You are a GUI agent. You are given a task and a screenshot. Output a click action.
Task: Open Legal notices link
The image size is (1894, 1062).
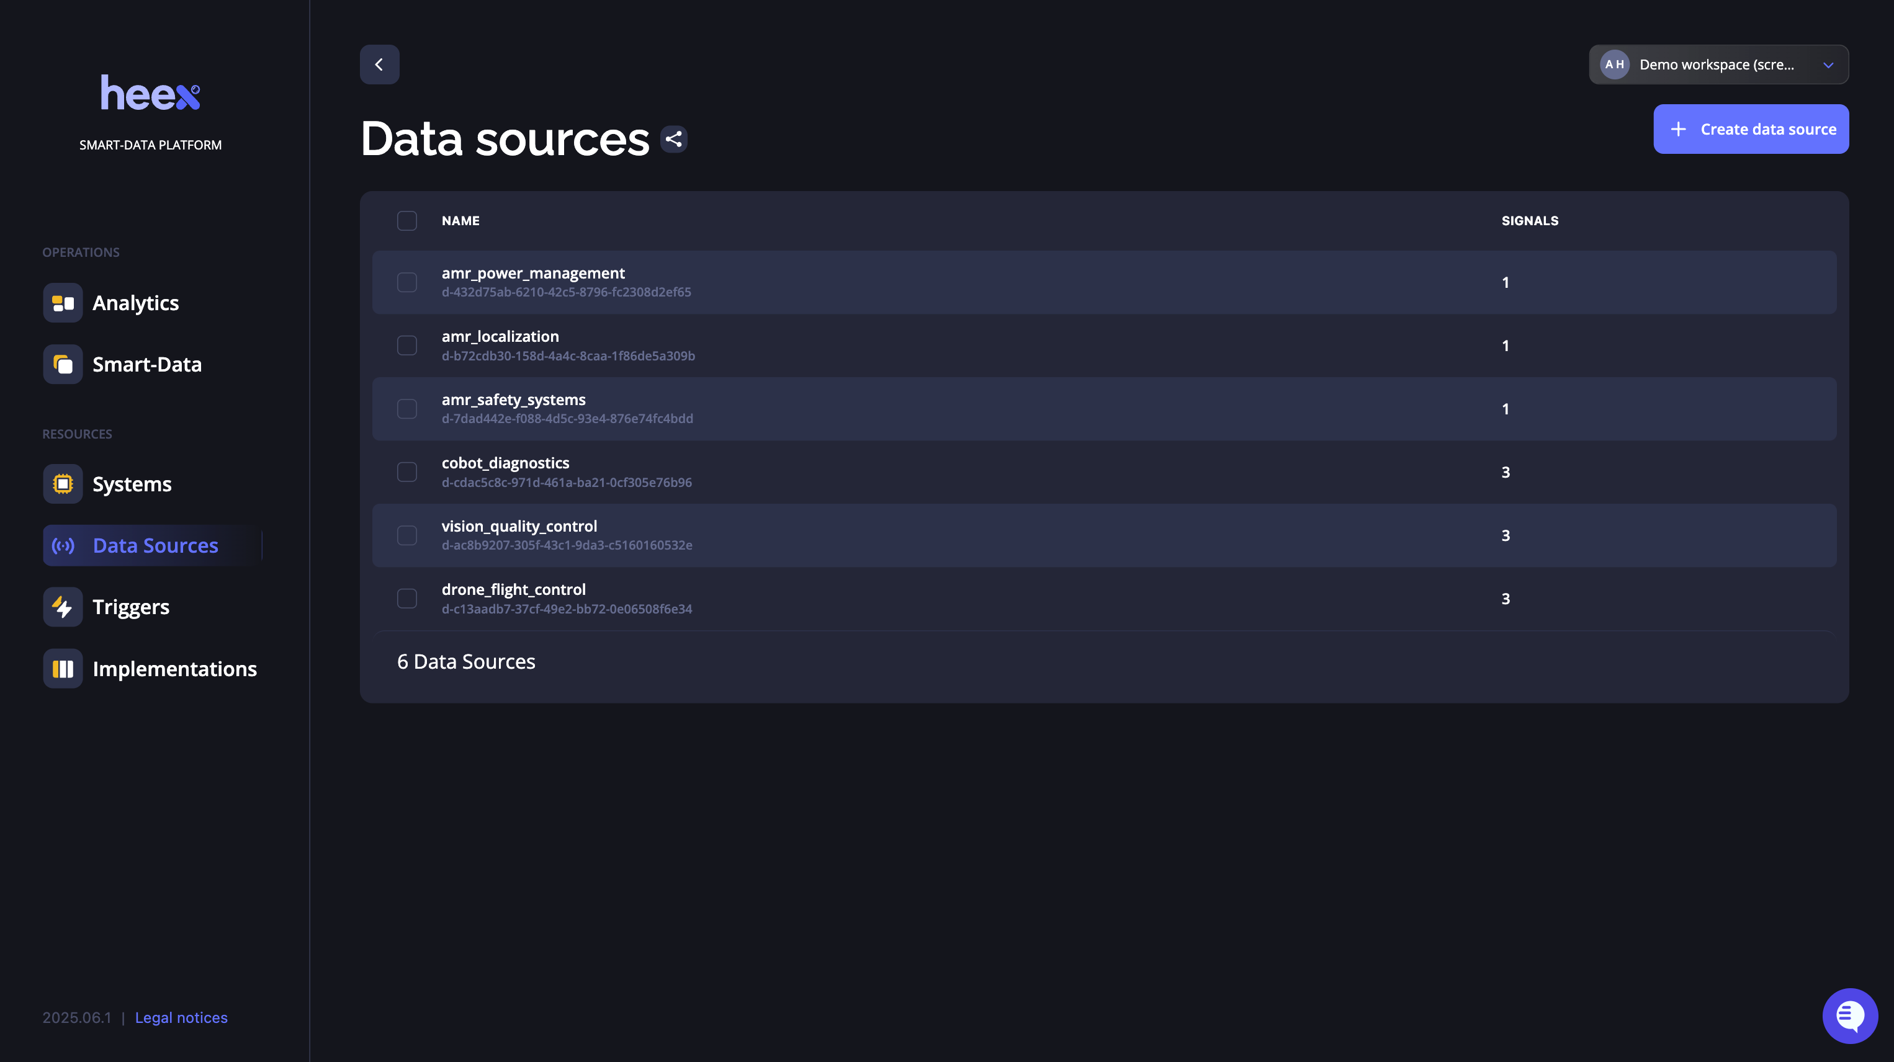pyautogui.click(x=181, y=1017)
